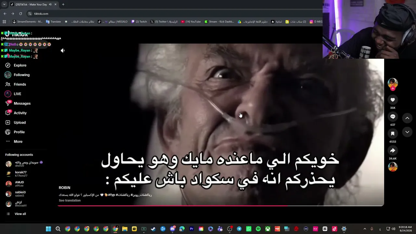This screenshot has height=234, width=416.
Task: Open Windows Start menu
Action: (48, 229)
